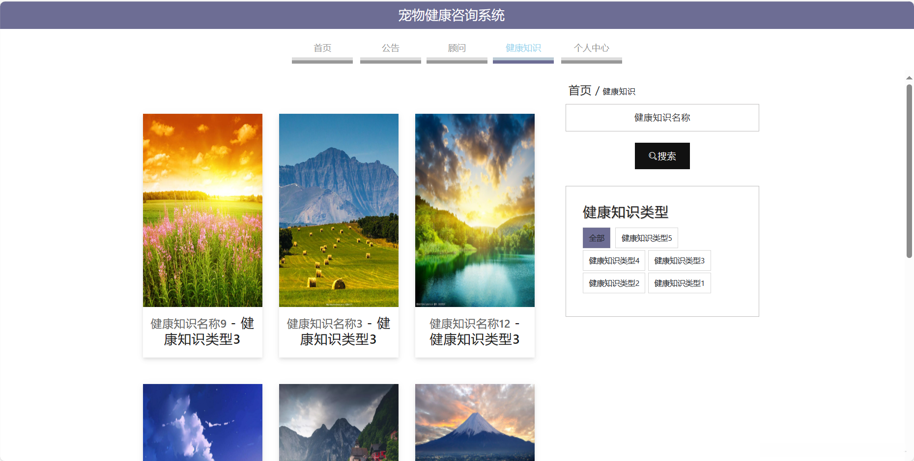The image size is (914, 461).
Task: Open the 公告 tab
Action: tap(390, 48)
